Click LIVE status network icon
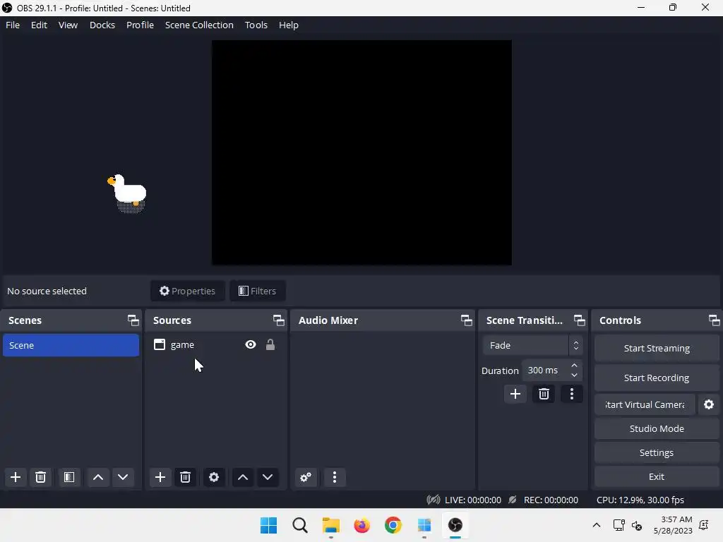Screen dimensions: 723x542 434,500
